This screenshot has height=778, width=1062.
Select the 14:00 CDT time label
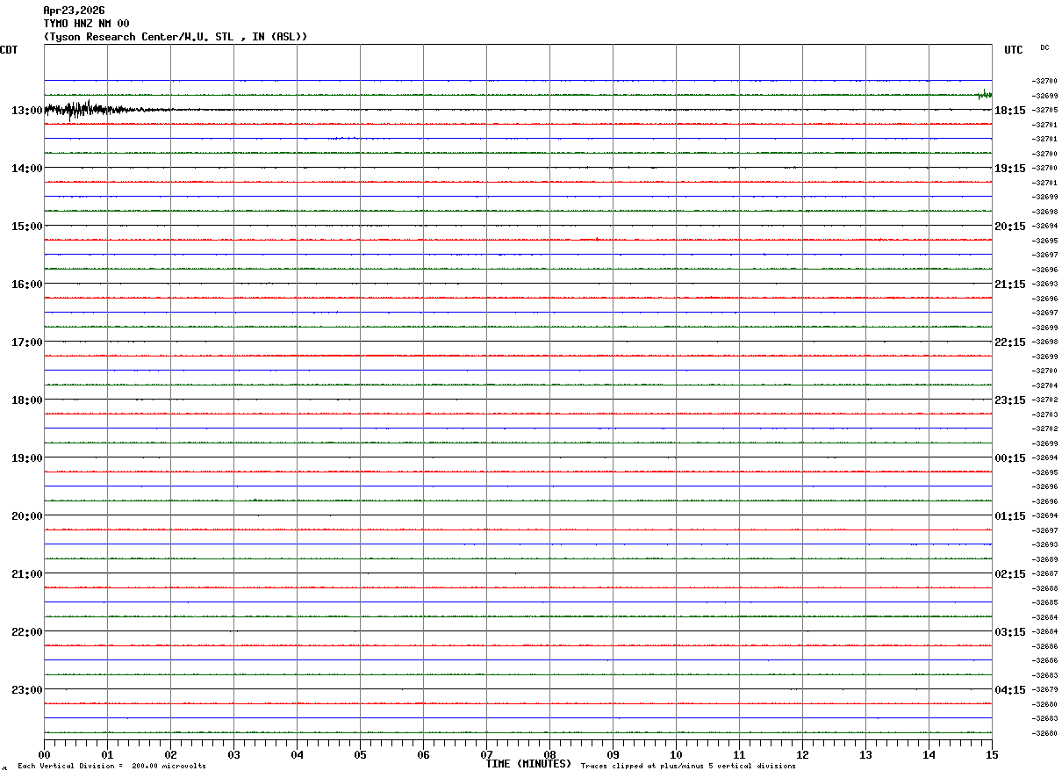(x=27, y=169)
